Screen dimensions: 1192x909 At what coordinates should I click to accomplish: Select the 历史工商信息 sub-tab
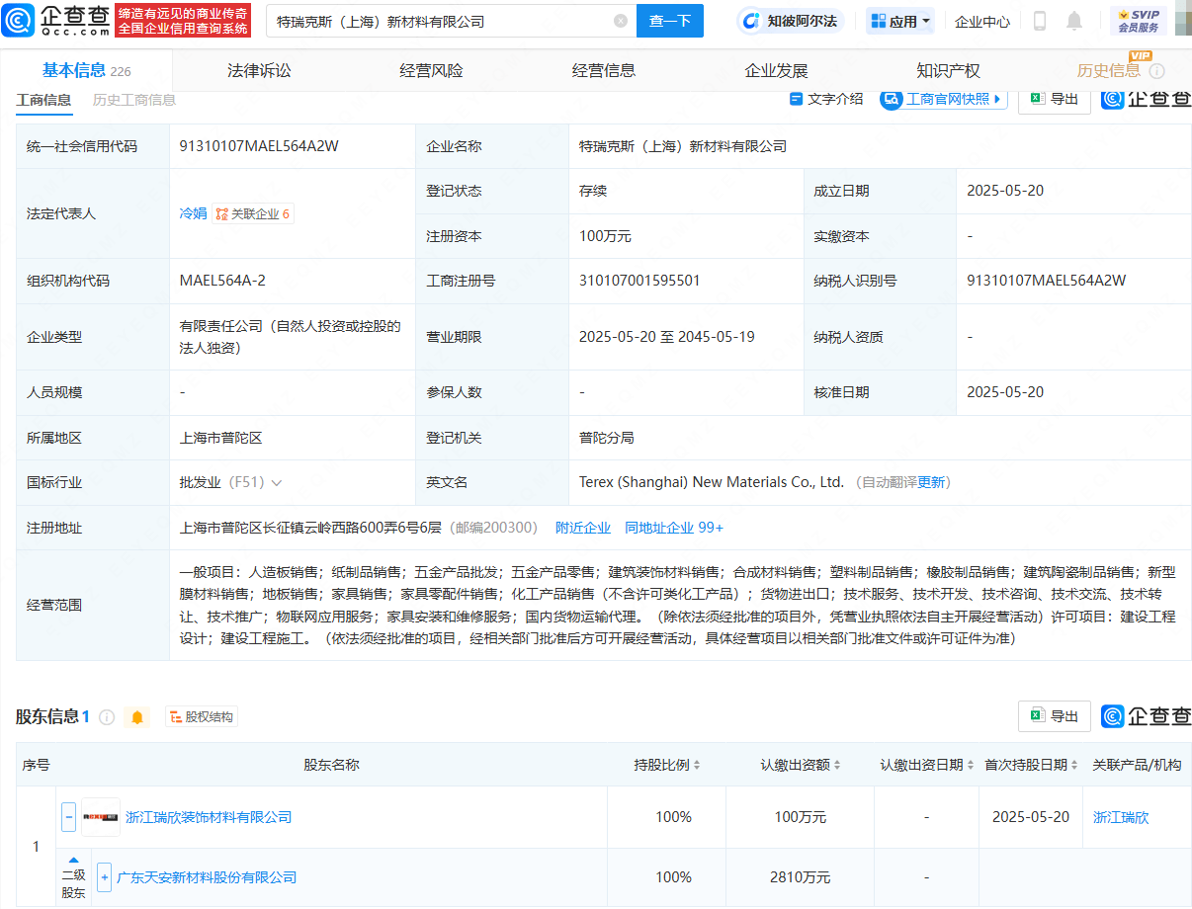tap(134, 100)
